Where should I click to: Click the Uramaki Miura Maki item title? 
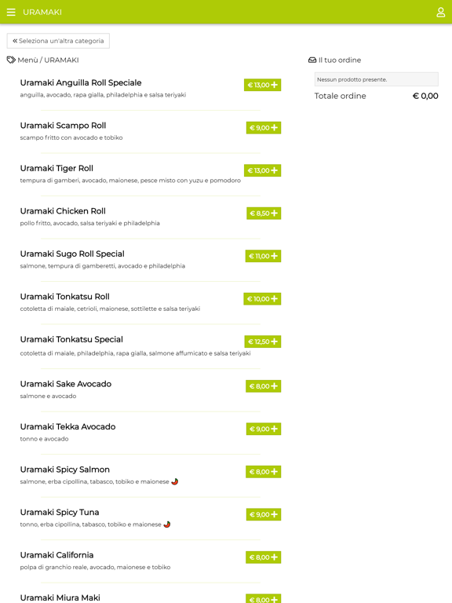pyautogui.click(x=60, y=598)
